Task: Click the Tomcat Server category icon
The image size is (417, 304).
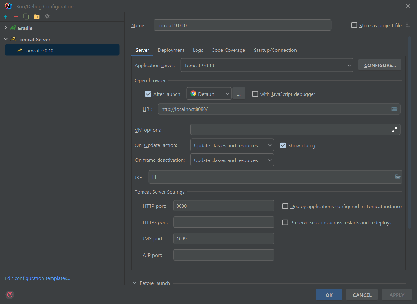Action: tap(13, 39)
